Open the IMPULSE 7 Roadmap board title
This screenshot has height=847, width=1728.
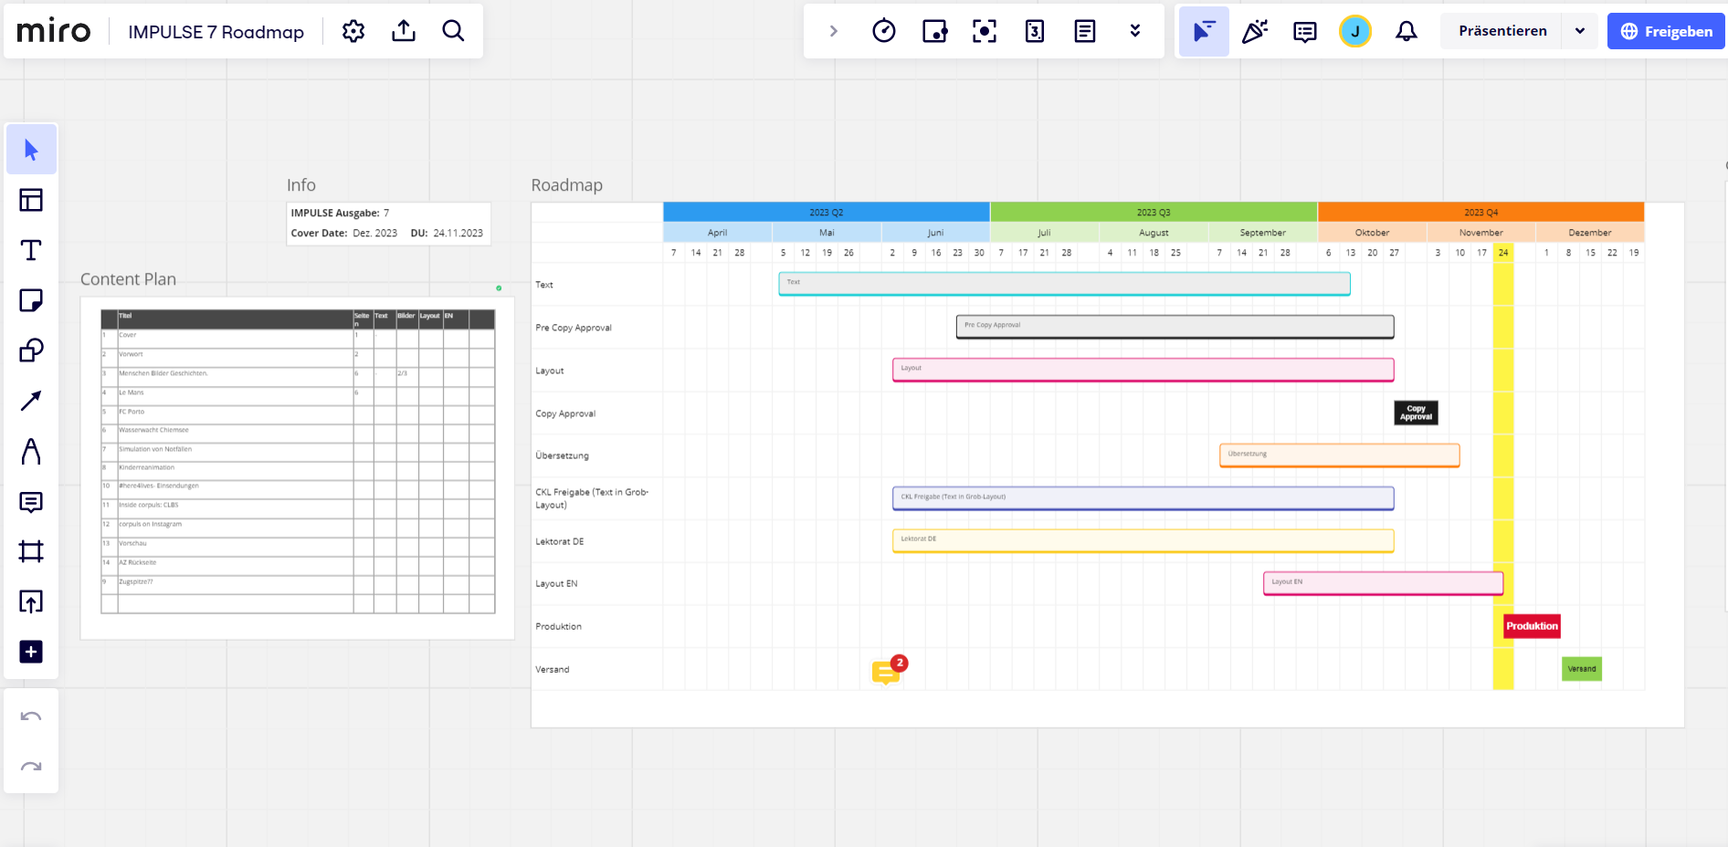(216, 32)
